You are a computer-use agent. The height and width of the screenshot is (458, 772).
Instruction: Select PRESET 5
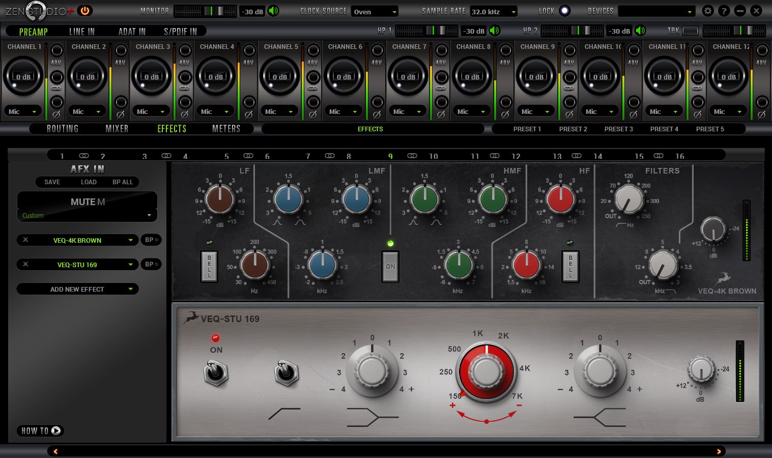710,129
